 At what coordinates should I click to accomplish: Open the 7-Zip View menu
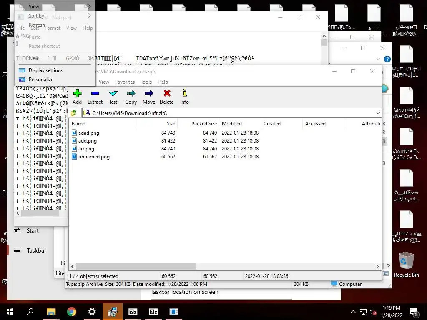click(104, 82)
